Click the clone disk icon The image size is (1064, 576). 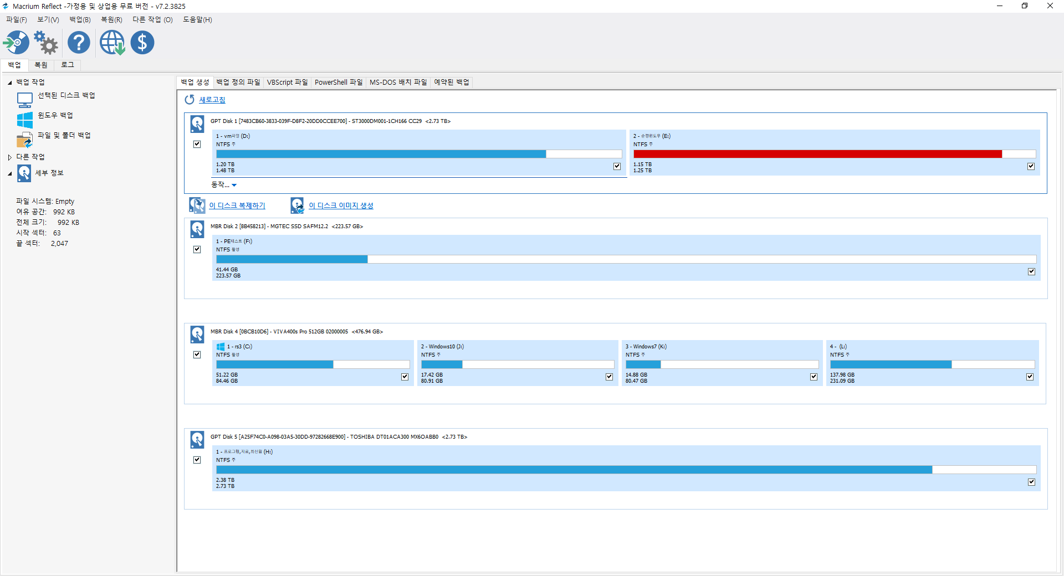tap(197, 205)
